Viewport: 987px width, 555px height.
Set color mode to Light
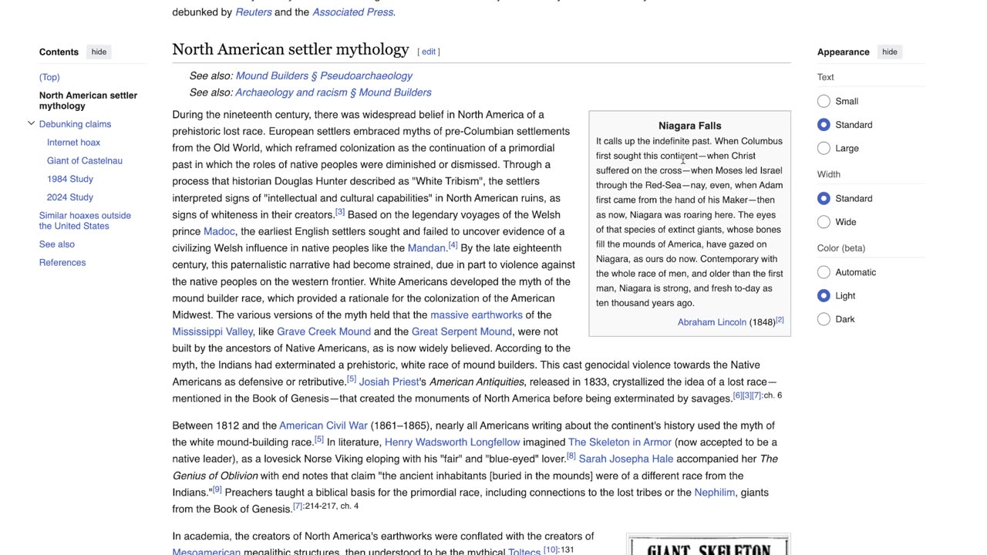pos(824,296)
